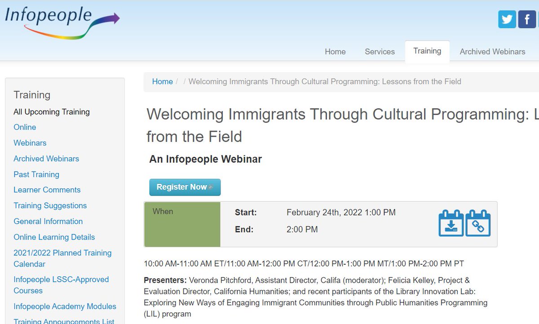The height and width of the screenshot is (324, 539).
Task: Open the Services navigation tab
Action: 380,52
